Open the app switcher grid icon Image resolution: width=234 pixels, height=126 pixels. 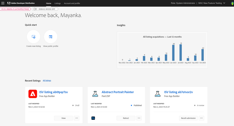pos(3,3)
